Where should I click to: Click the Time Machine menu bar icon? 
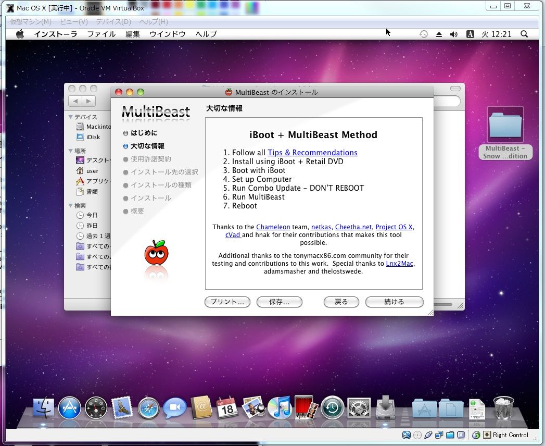[x=423, y=34]
